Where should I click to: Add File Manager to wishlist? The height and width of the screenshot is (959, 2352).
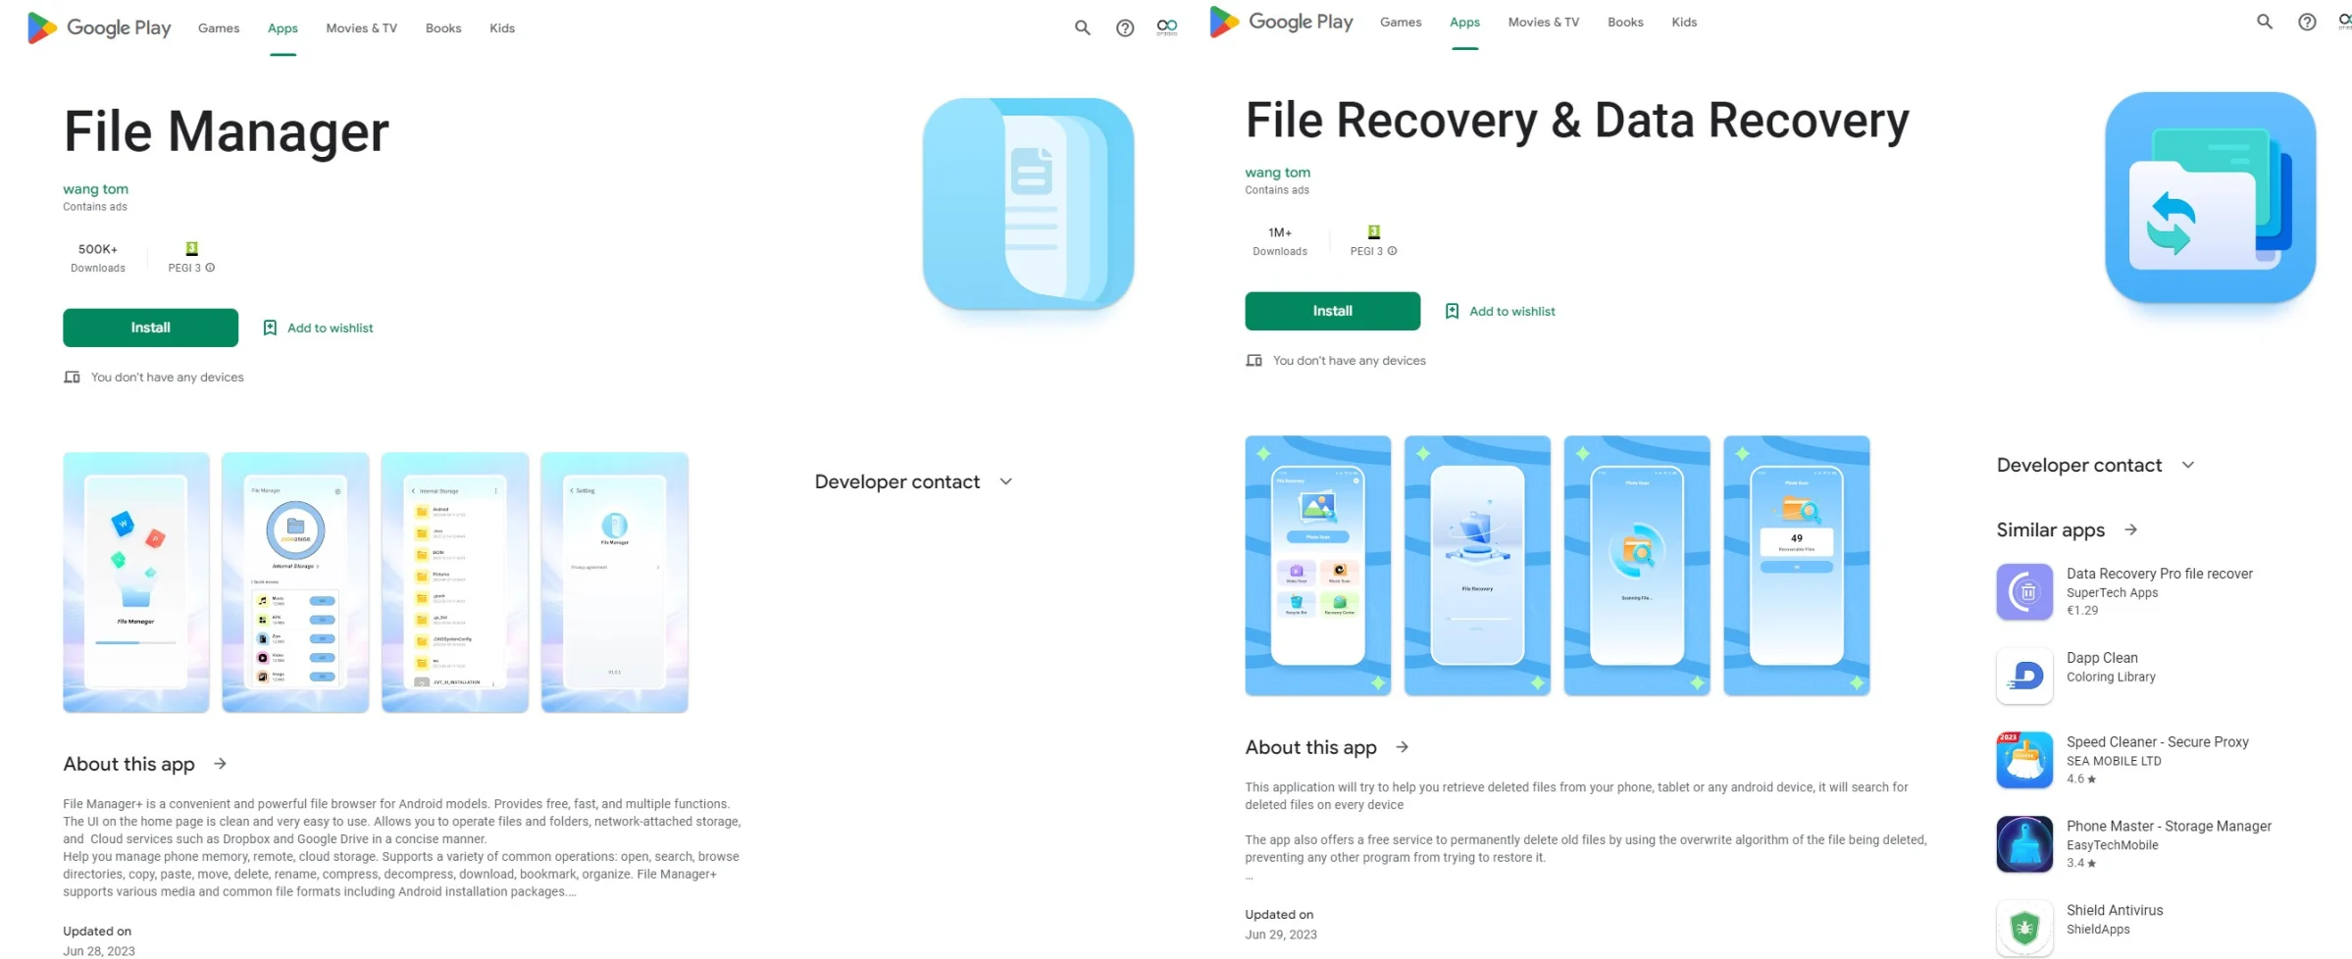[x=318, y=328]
